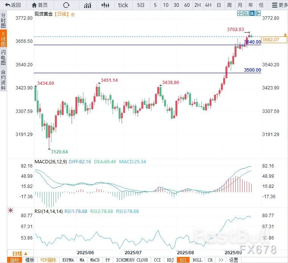Enable the MACD indicator in bottom bar
The width and height of the screenshot is (288, 263).
click(x=94, y=260)
